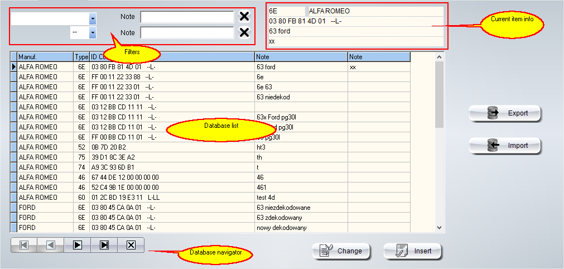Screen dimensions: 564x269
Task: Clear the lower Note filter with X
Action: click(244, 32)
